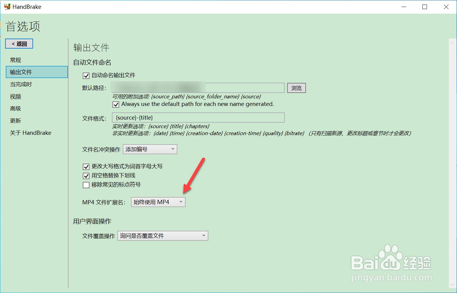Click the scrollbar up arrow
The image size is (457, 293).
pos(452,43)
